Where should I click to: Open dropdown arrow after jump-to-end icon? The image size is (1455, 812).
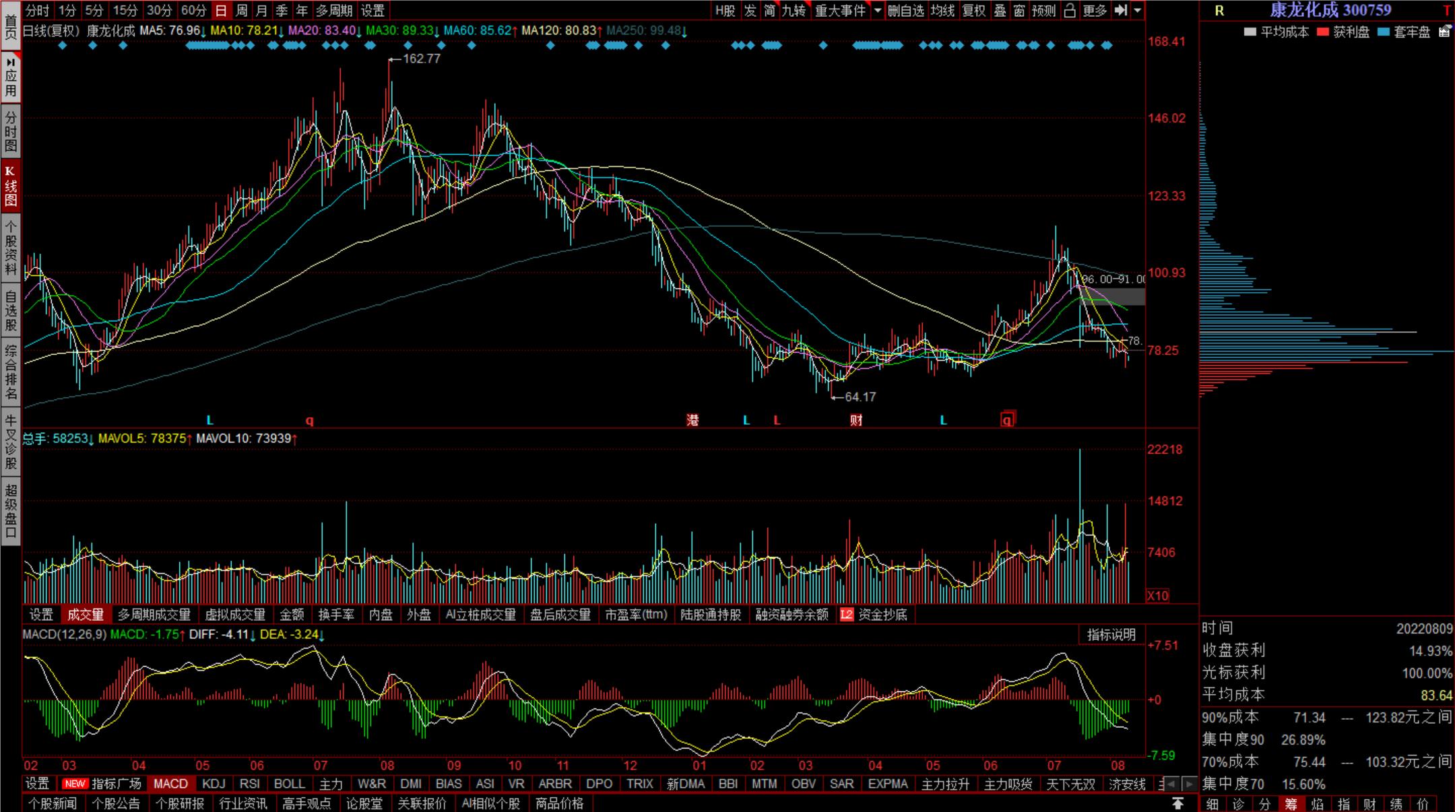[x=1138, y=10]
